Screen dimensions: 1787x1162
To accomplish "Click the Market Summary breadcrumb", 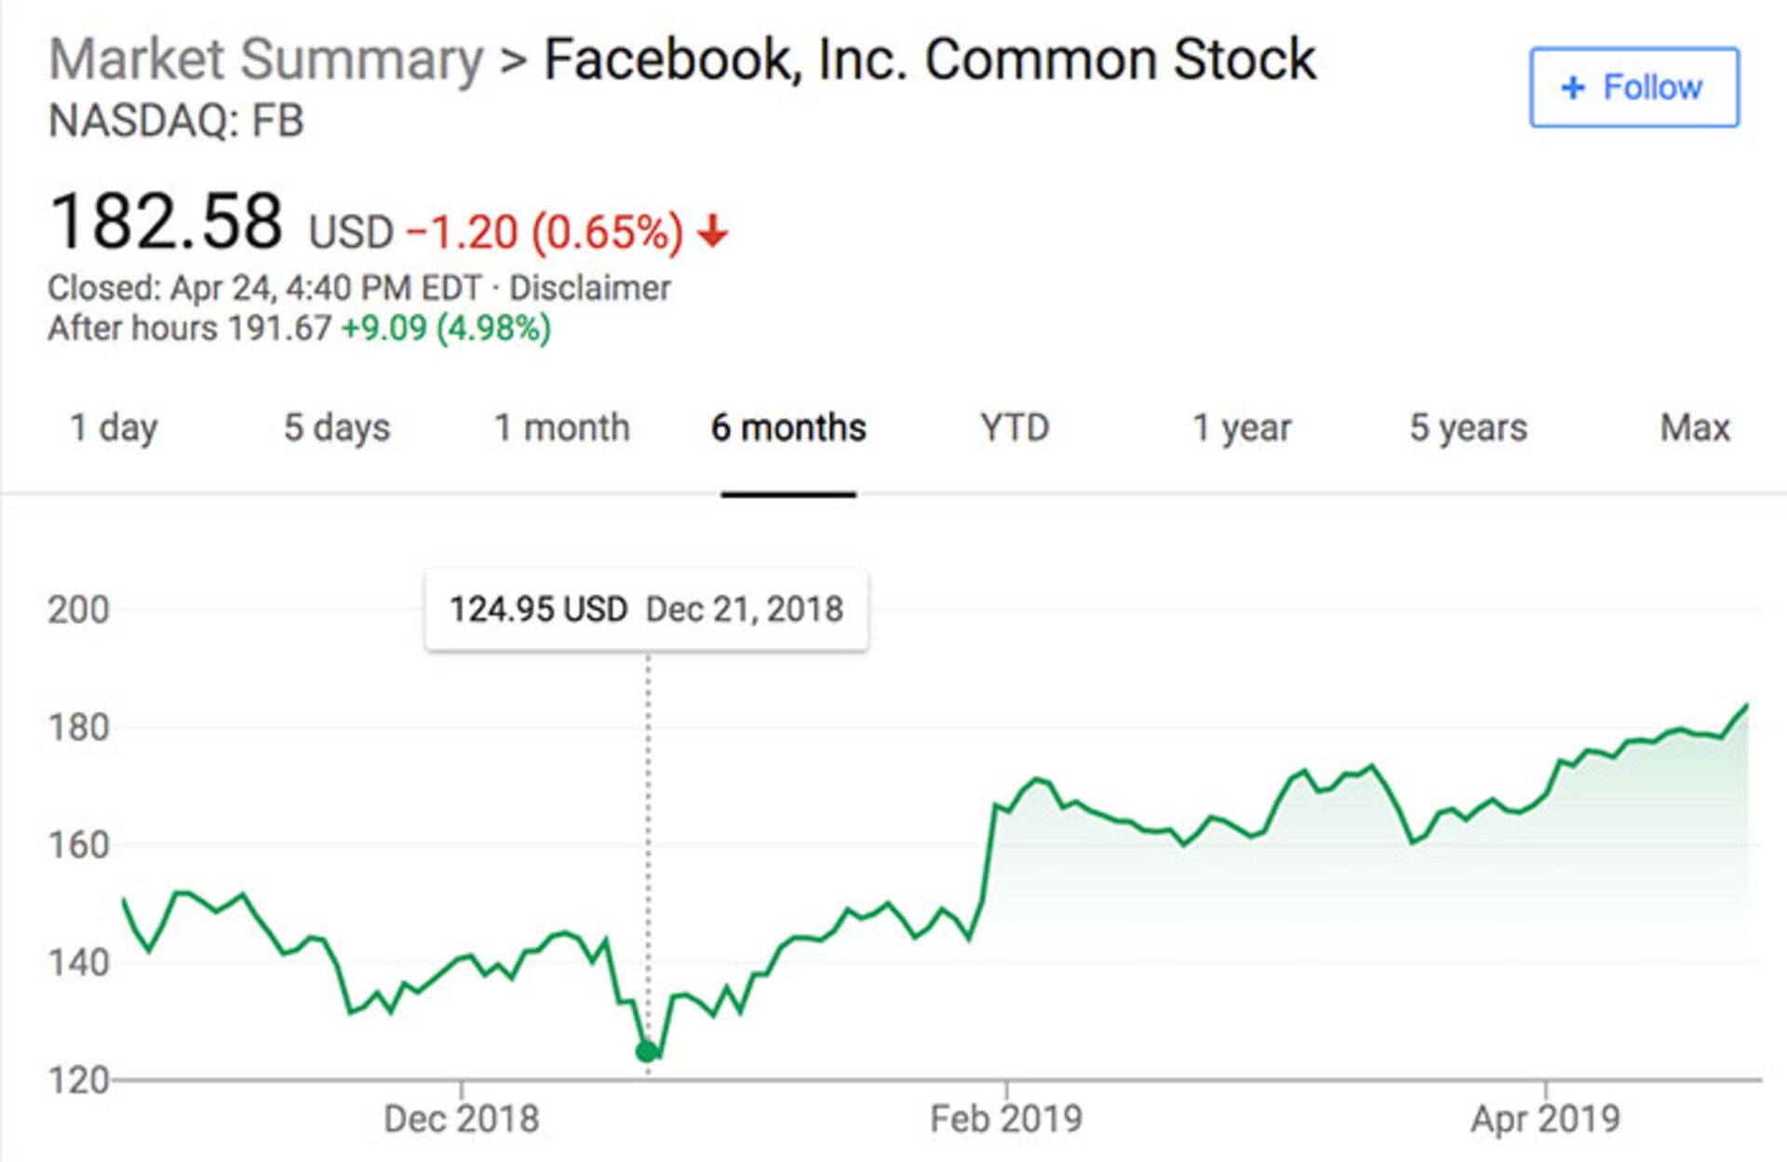I will coord(265,60).
